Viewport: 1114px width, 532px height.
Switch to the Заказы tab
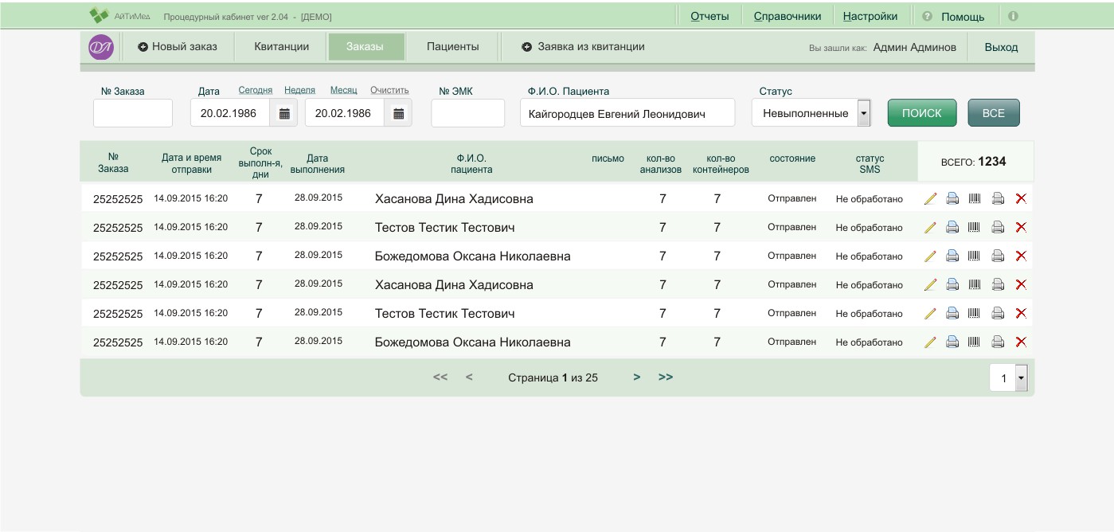coord(365,47)
